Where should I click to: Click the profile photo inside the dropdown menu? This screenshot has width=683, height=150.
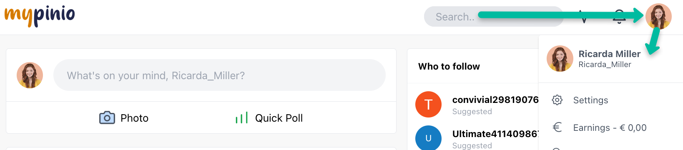(560, 59)
